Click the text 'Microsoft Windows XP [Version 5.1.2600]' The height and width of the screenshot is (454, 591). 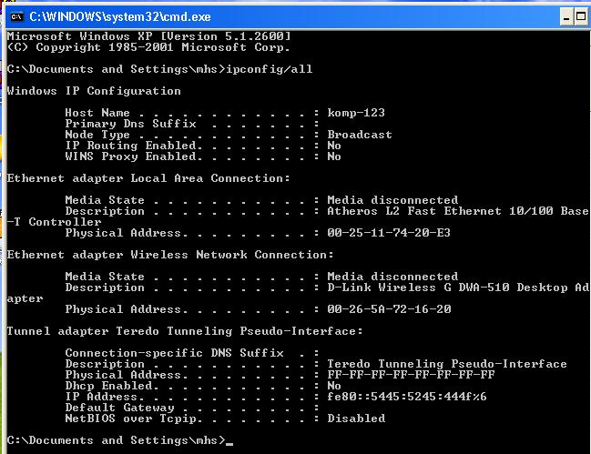tap(148, 36)
